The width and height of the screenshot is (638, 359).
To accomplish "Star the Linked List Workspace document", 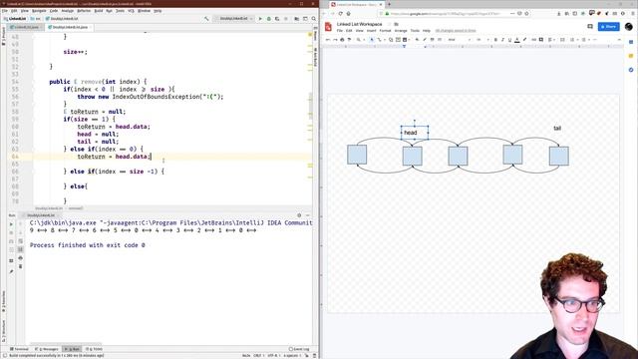I will click(x=389, y=24).
